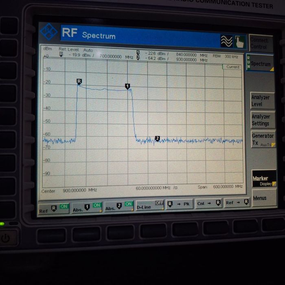Click the reference readout 700.000000 MHz
Viewport: 285px width, 285px height.
pyautogui.click(x=116, y=57)
